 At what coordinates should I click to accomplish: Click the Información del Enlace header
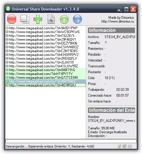pyautogui.click(x=111, y=110)
